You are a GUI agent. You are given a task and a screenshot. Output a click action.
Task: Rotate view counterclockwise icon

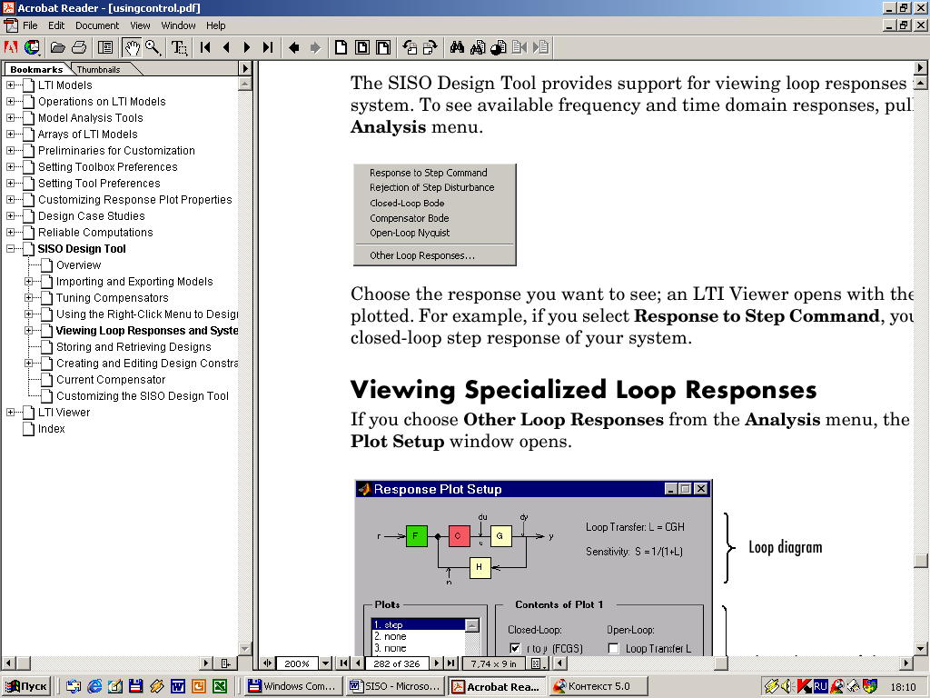tap(410, 47)
